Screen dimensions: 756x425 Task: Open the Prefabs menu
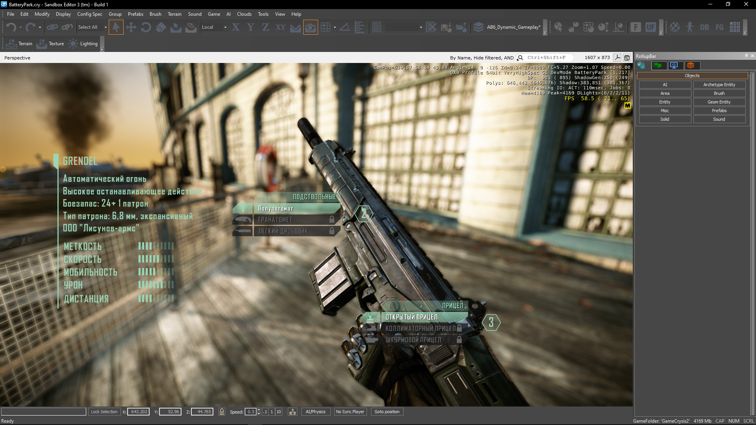(135, 14)
